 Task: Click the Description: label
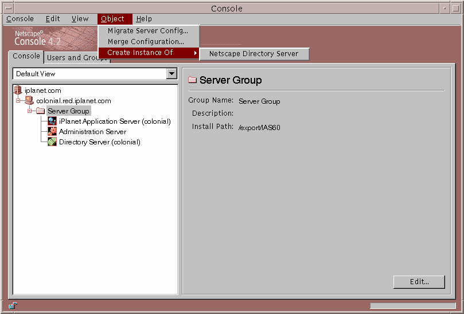[213, 113]
